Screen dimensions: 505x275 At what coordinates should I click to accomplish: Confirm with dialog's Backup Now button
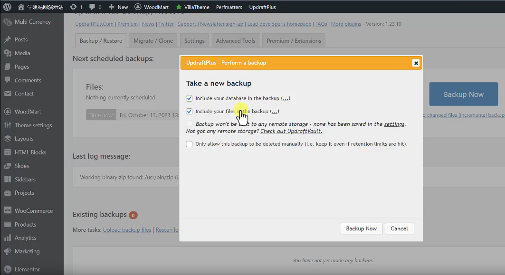pyautogui.click(x=362, y=228)
